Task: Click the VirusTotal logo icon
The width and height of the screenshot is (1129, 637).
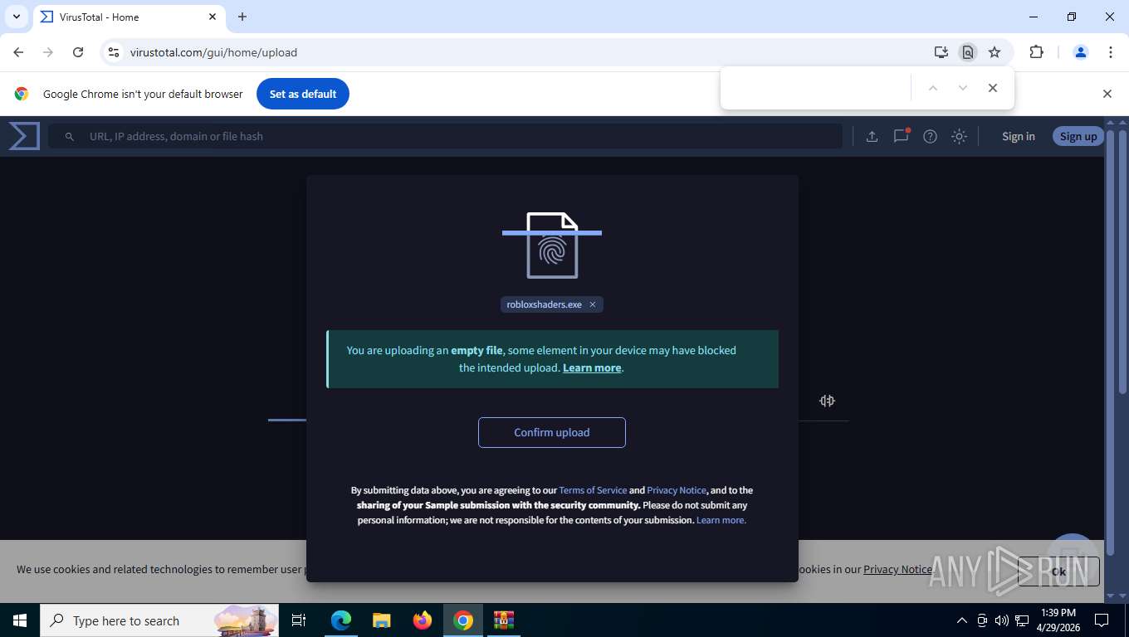Action: pos(24,136)
